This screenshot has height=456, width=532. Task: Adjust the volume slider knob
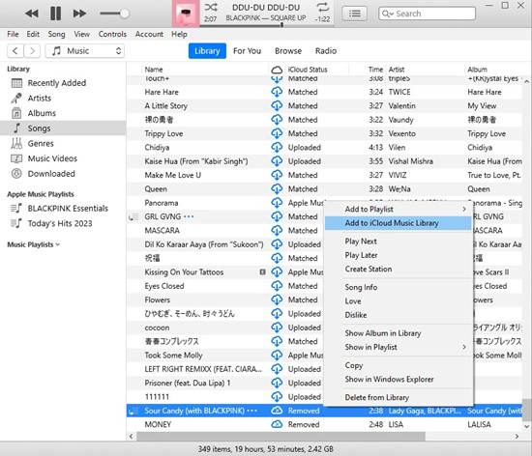coord(125,14)
